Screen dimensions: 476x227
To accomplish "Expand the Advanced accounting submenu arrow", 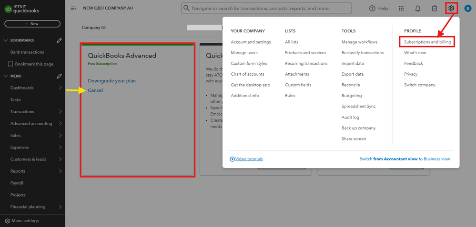I will coord(60,124).
